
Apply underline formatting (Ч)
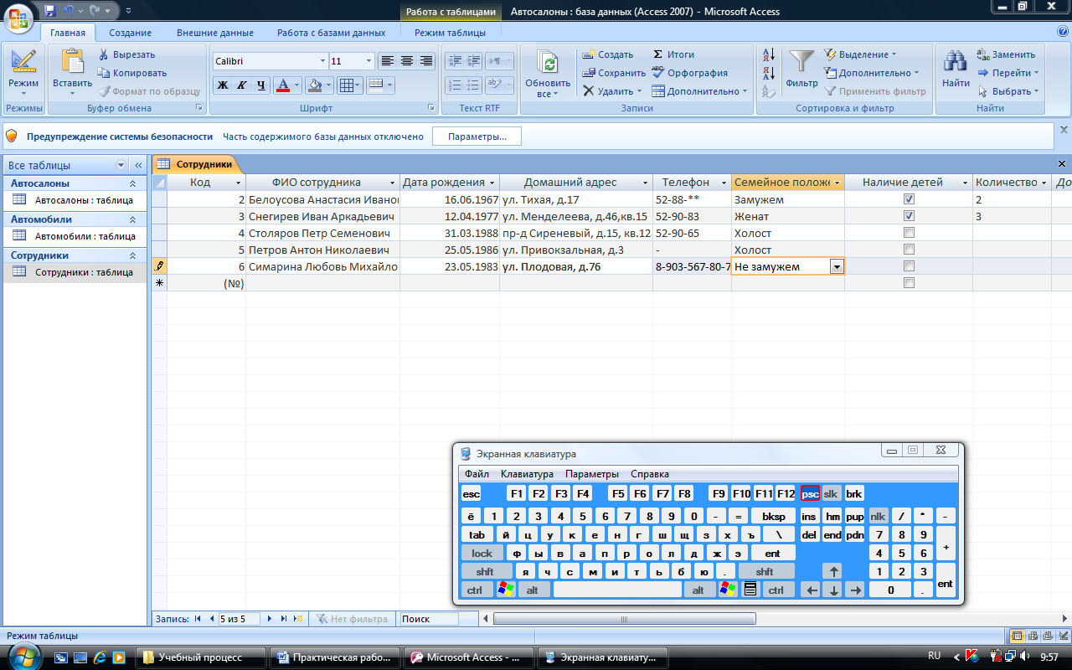click(x=260, y=85)
